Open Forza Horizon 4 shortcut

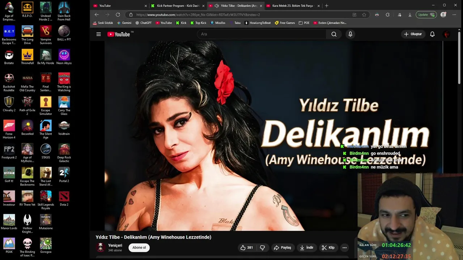pos(9,129)
